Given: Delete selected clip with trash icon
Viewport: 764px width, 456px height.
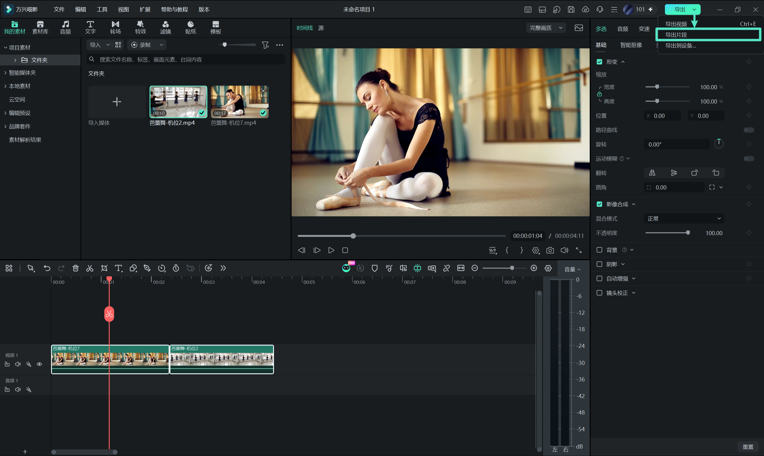Looking at the screenshot, I should point(76,268).
